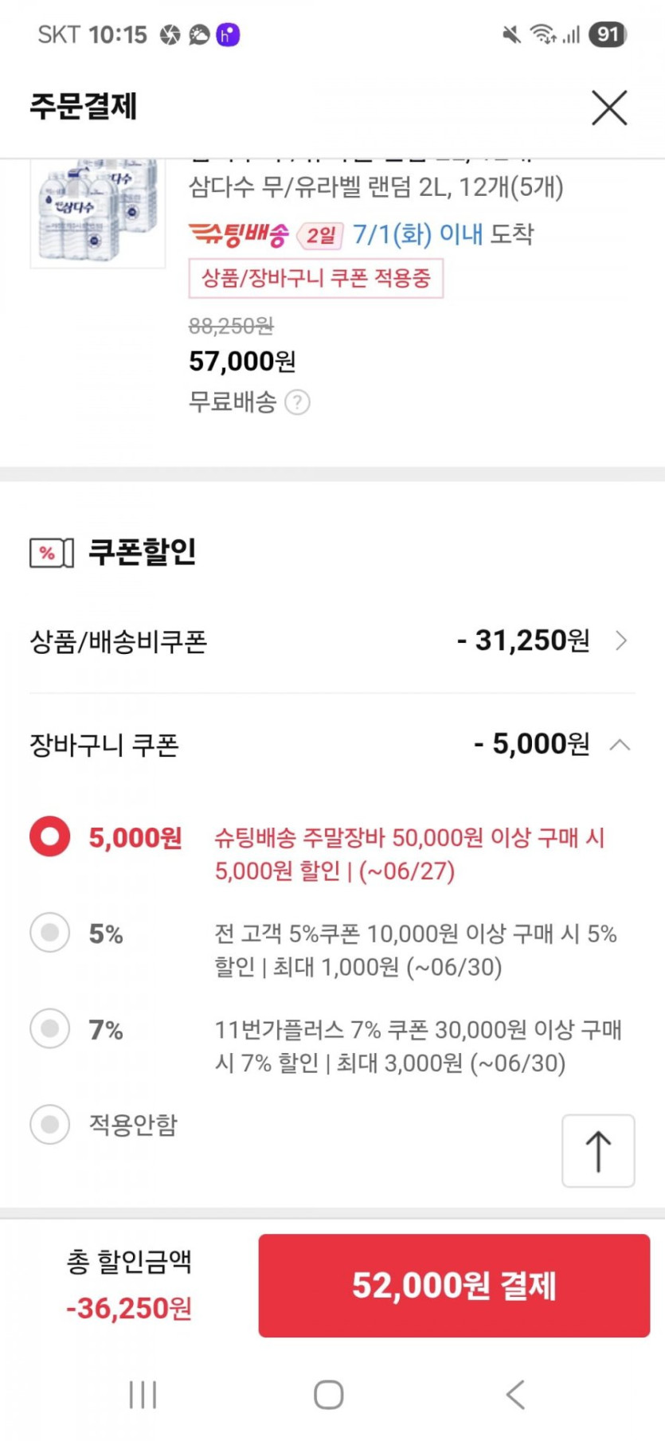The image size is (665, 1441).
Task: Tap the 총 할인금액 -36,250원 summary
Action: (129, 1284)
